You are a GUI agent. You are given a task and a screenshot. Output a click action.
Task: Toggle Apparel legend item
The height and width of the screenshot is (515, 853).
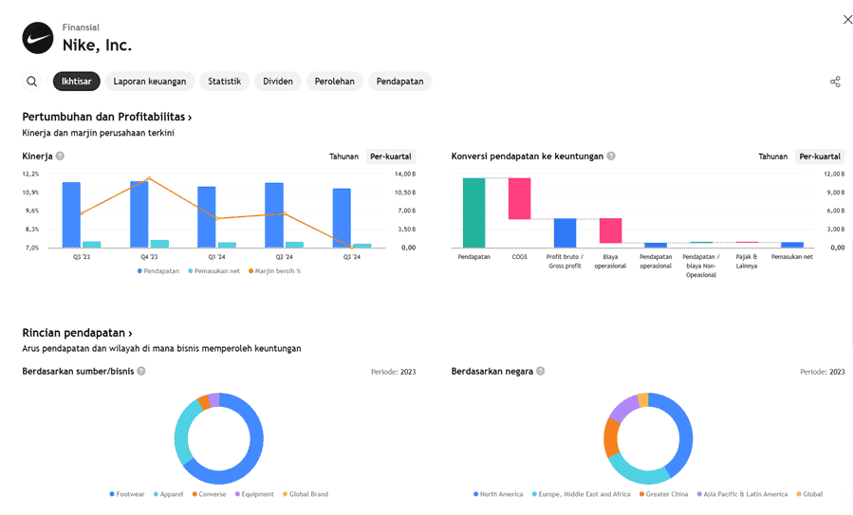(x=169, y=494)
